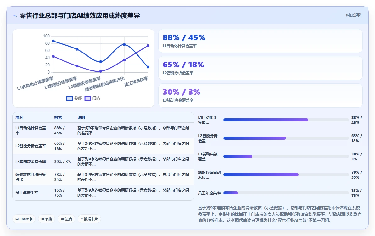Click the L2智能分析覆盖率 progress bar
The image size is (375, 236).
(286, 138)
